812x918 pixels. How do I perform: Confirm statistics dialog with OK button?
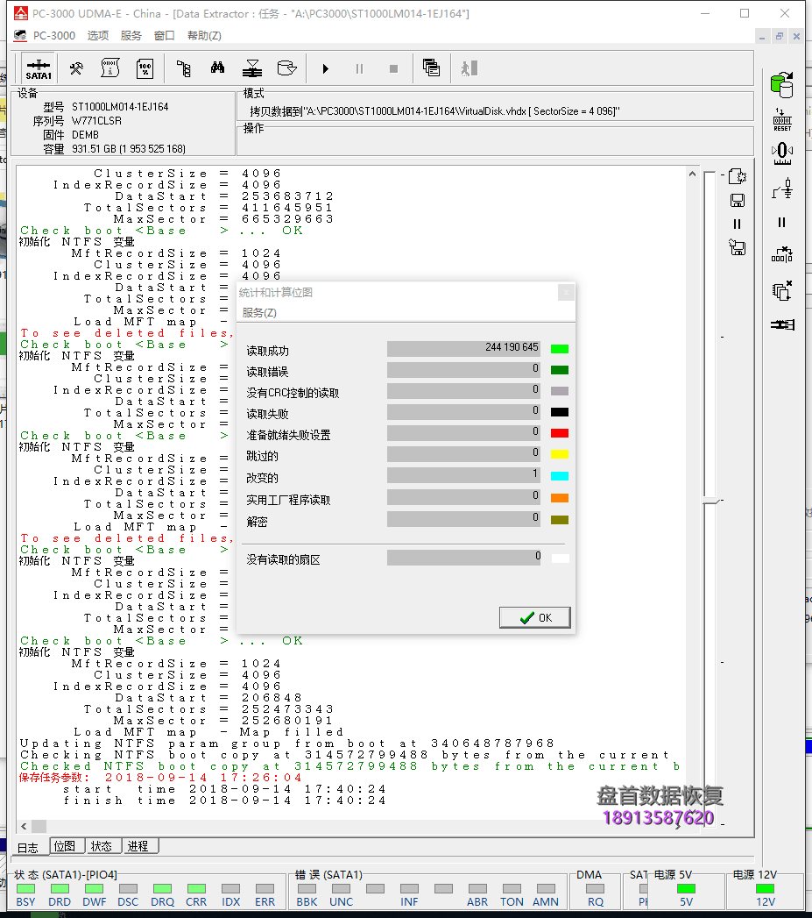coord(534,617)
